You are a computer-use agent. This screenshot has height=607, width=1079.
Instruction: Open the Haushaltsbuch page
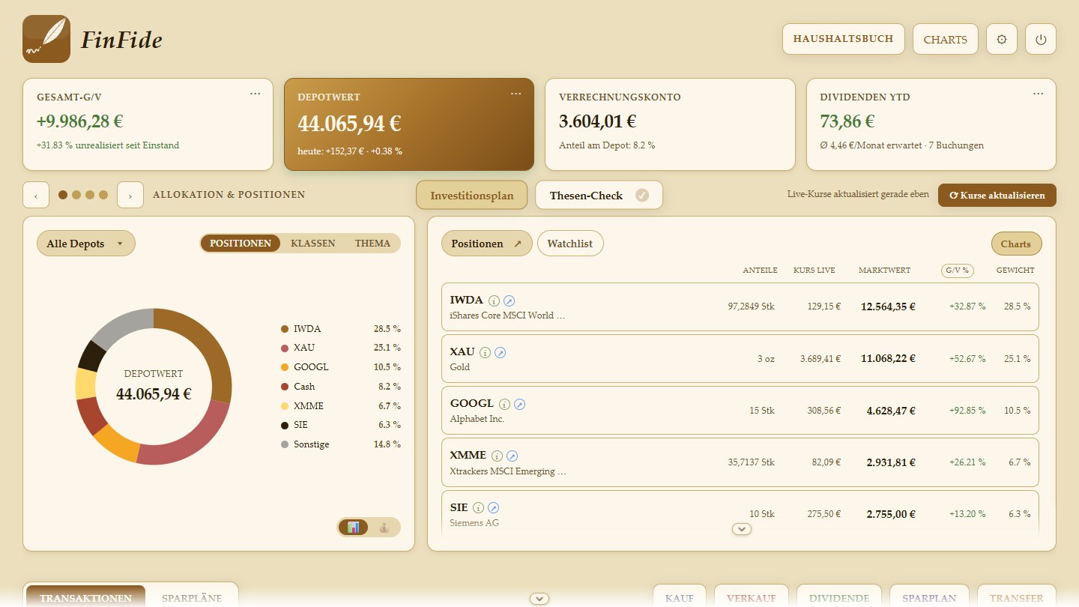click(844, 39)
